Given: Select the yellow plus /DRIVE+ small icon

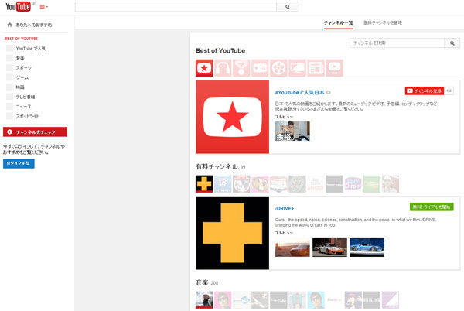Looking at the screenshot, I should [204, 184].
